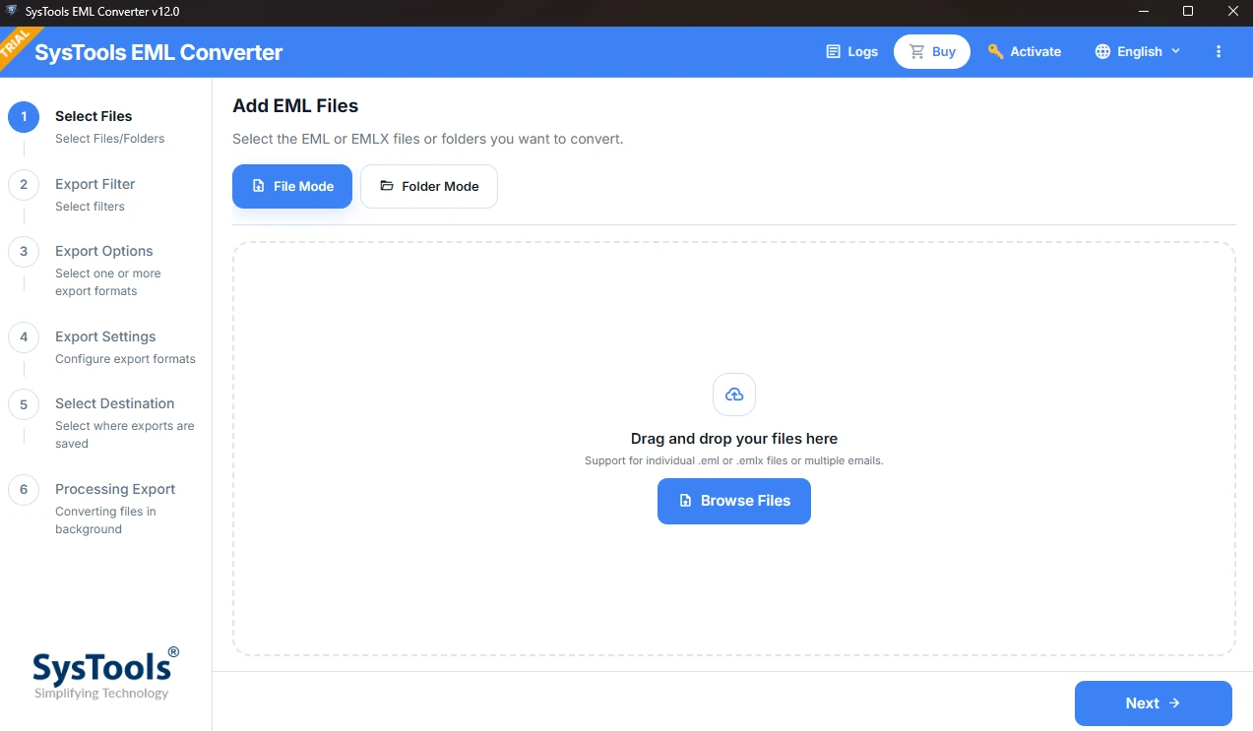Select step 1 circle for Select Files

click(24, 117)
